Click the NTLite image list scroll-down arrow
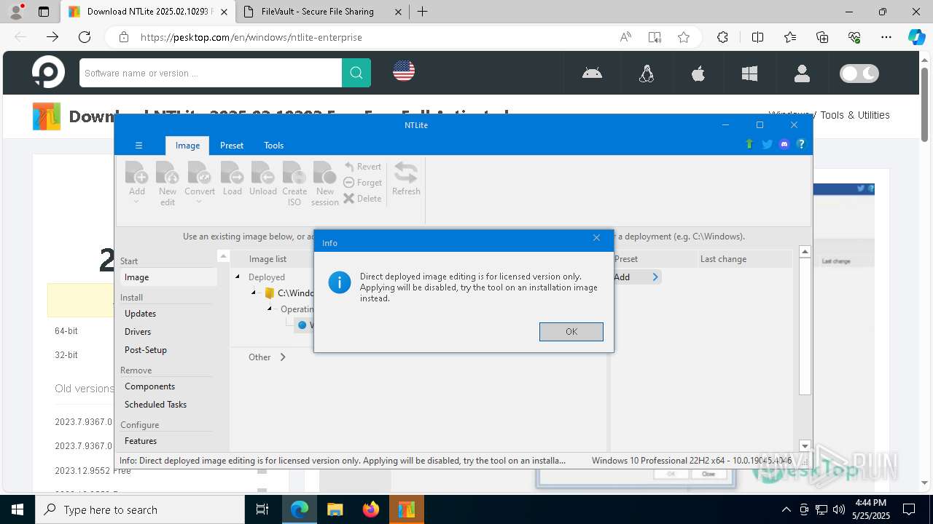 805,446
